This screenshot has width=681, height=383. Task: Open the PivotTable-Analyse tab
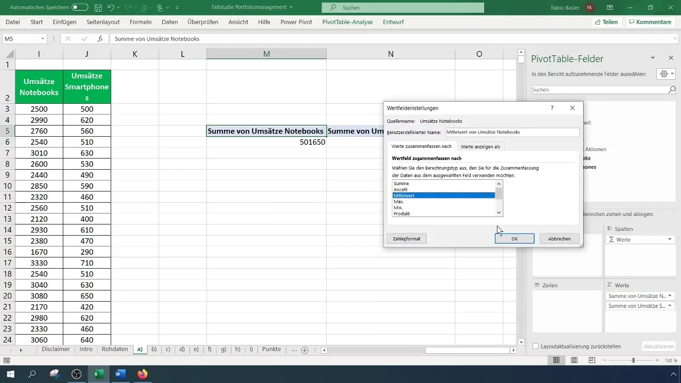point(347,22)
